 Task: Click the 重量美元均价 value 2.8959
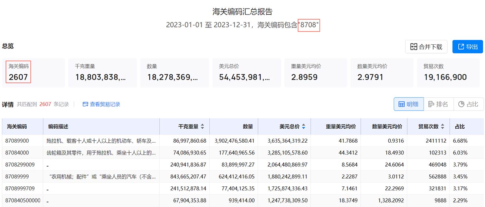pyautogui.click(x=304, y=77)
